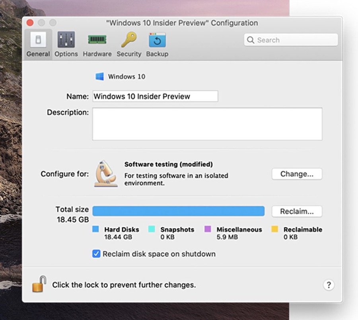Open the General settings tab

[38, 45]
